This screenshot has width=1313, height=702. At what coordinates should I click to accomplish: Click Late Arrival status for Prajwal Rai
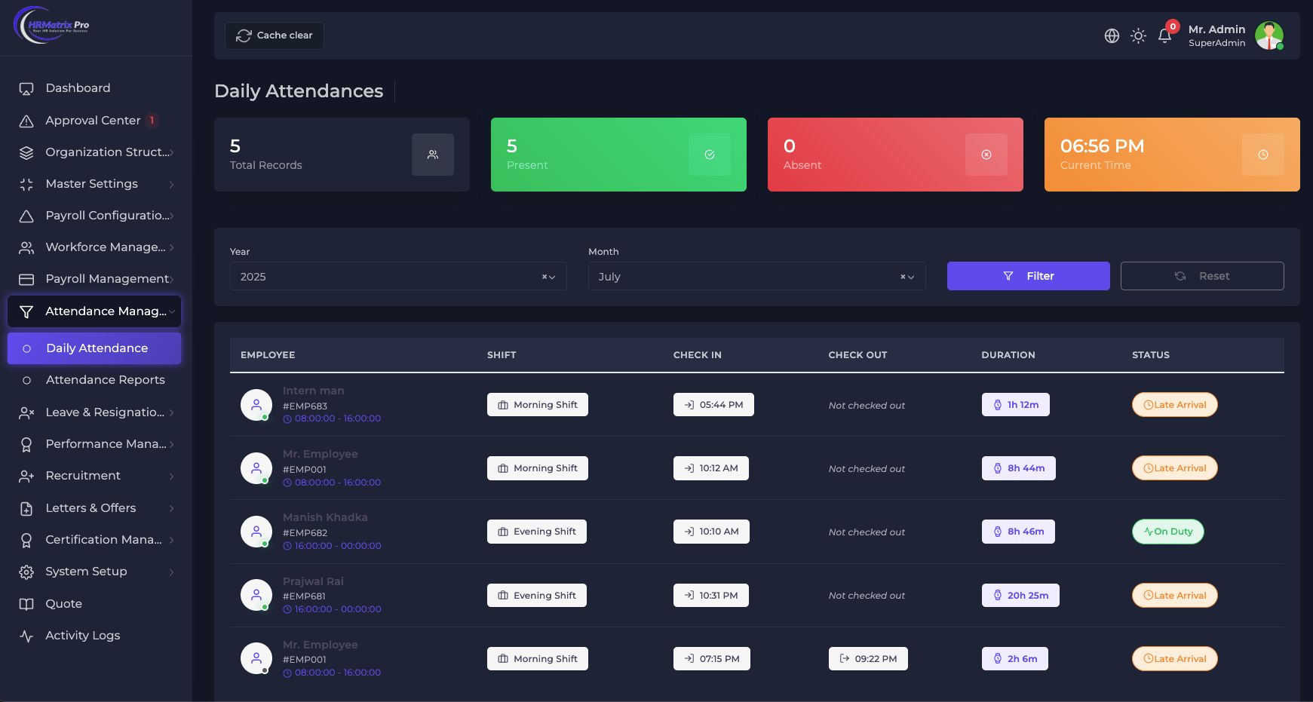pos(1175,596)
